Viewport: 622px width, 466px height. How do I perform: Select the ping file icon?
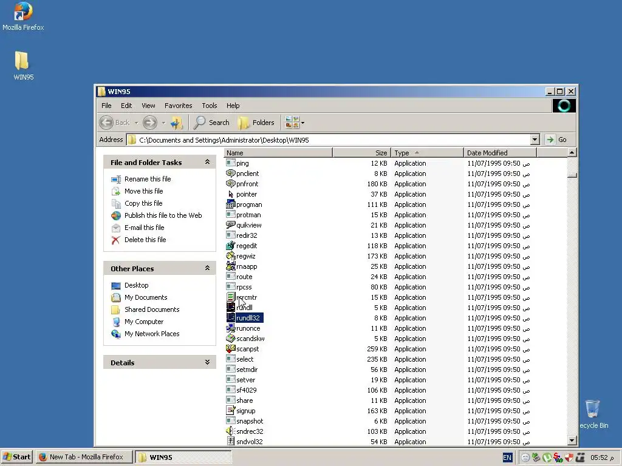point(230,163)
